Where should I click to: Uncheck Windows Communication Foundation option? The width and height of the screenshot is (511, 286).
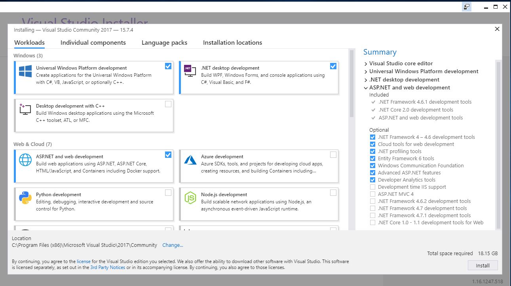[372, 166]
